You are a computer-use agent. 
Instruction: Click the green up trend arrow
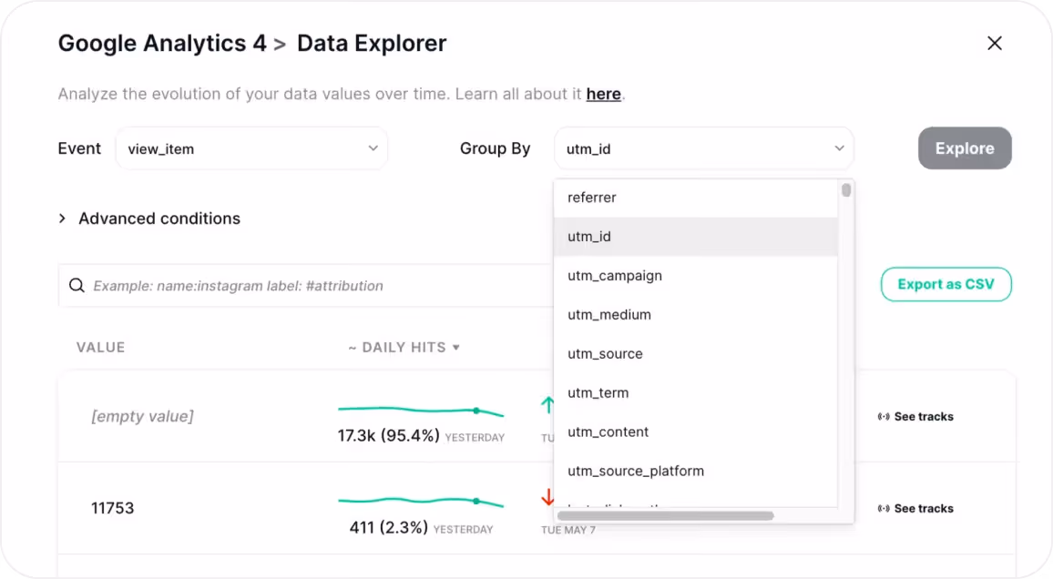pos(547,404)
